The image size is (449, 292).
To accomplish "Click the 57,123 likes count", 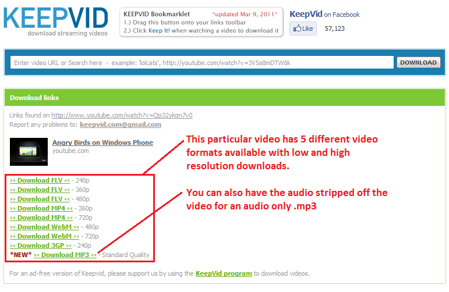I will [335, 29].
